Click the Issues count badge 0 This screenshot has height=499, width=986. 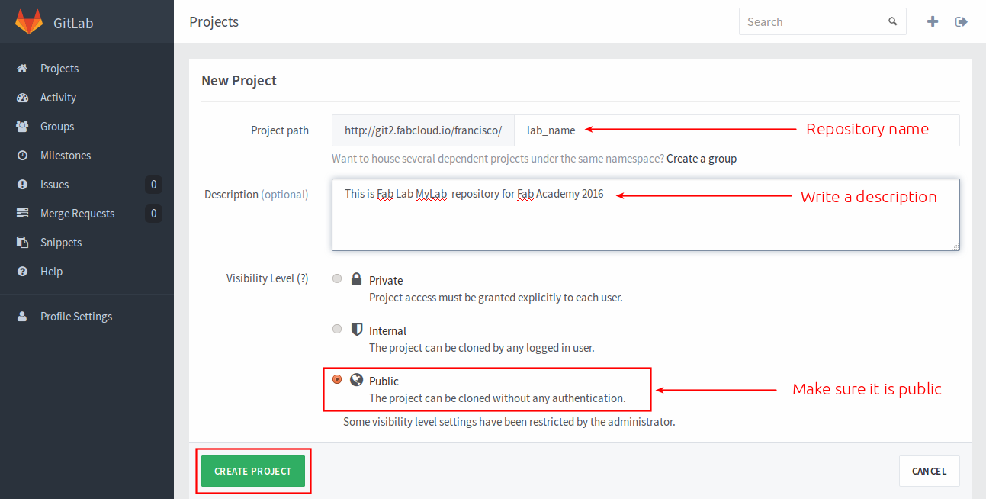tap(153, 185)
